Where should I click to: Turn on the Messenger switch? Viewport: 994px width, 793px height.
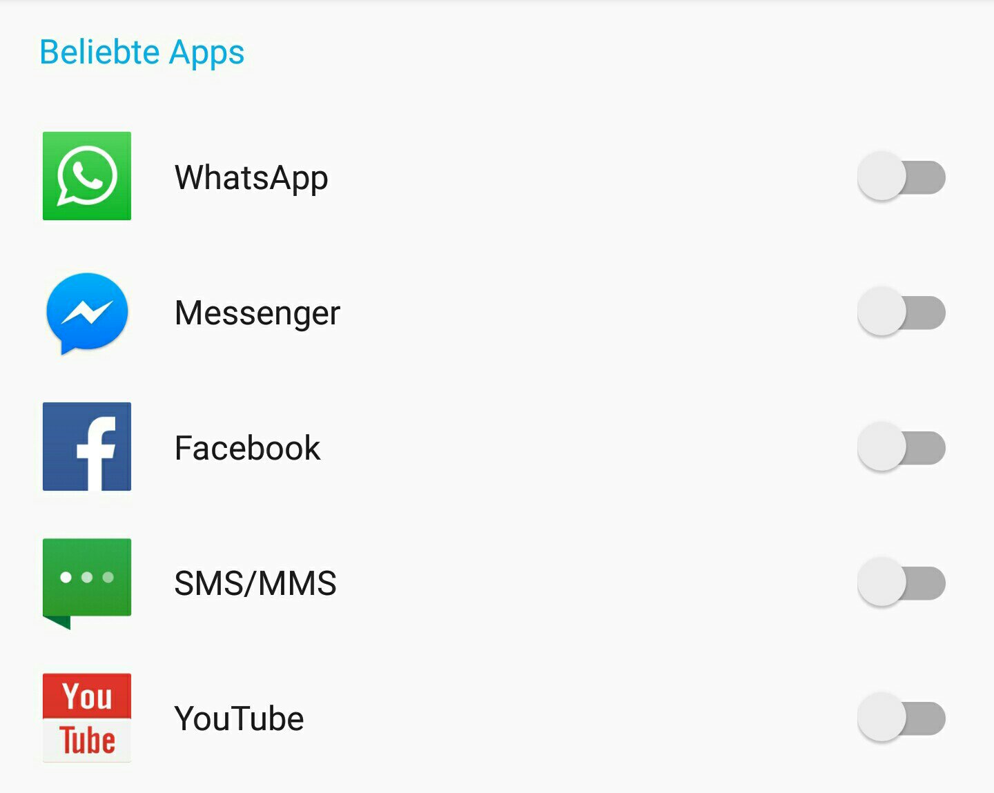(x=901, y=313)
